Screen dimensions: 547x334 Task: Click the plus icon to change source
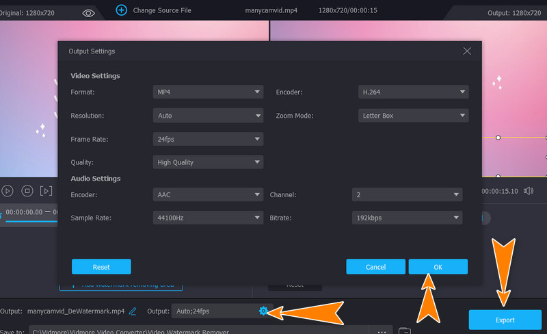121,10
